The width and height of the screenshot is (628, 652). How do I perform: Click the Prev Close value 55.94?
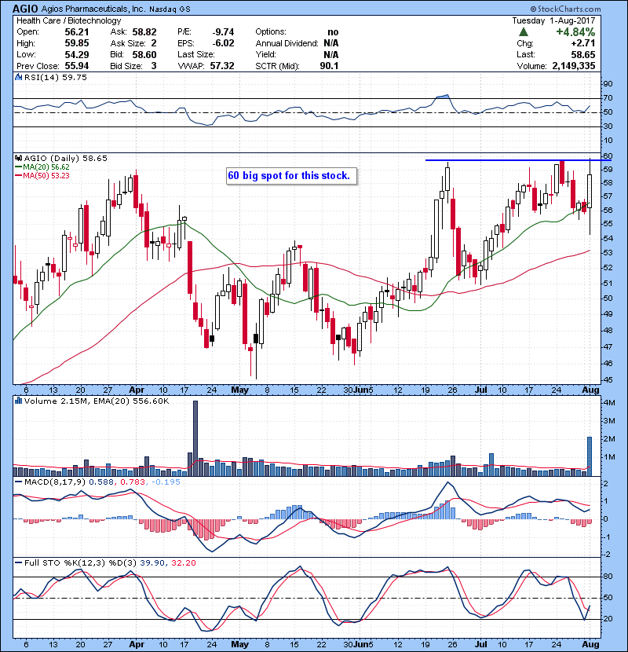coord(76,66)
